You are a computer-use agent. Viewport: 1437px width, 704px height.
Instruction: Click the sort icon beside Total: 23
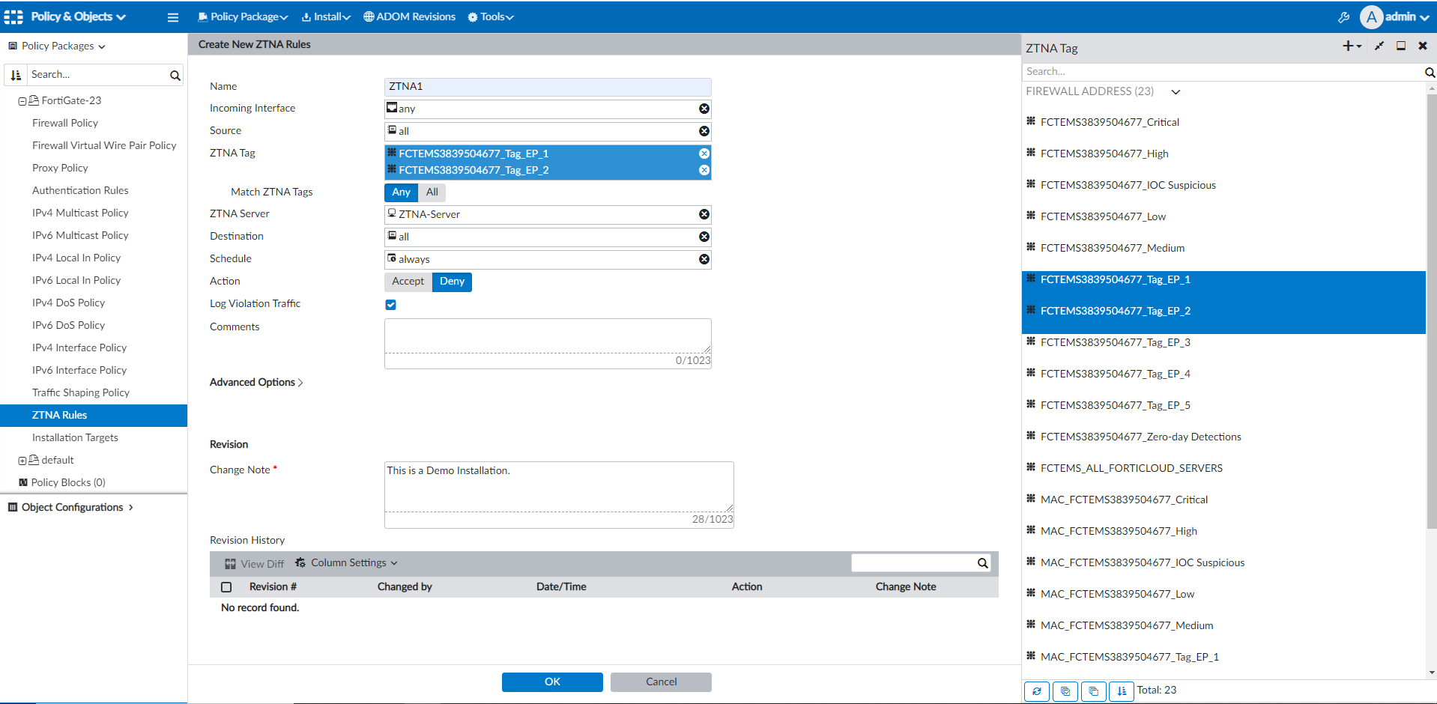1121,691
